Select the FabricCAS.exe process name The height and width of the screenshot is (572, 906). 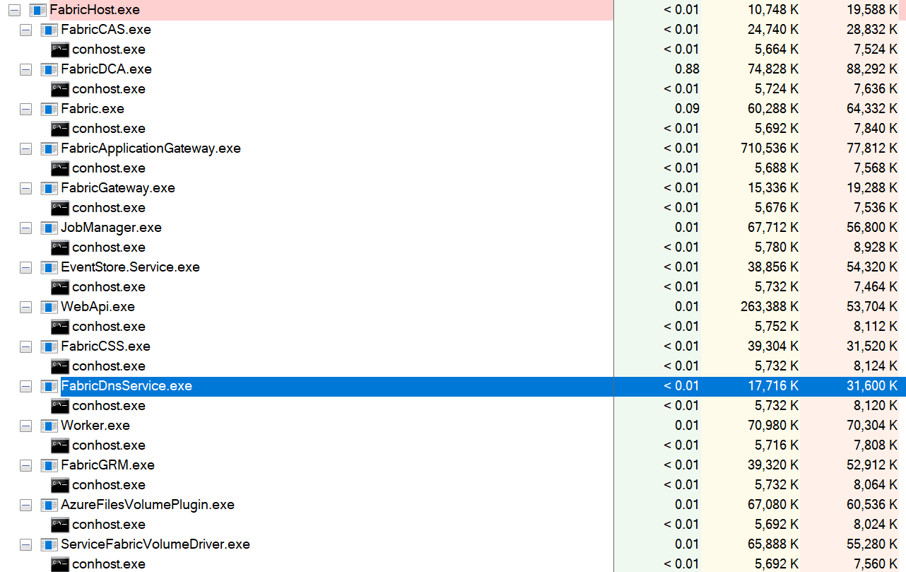point(106,30)
